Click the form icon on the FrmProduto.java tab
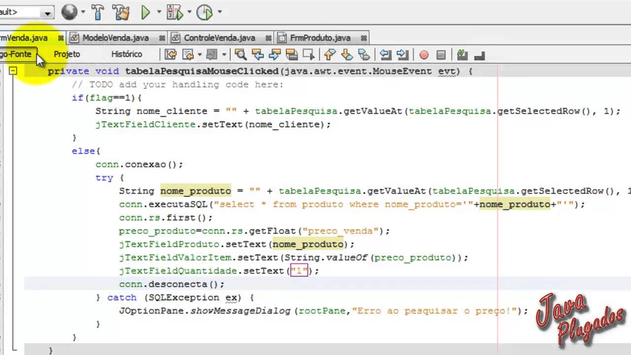This screenshot has height=355, width=631. pyautogui.click(x=282, y=38)
